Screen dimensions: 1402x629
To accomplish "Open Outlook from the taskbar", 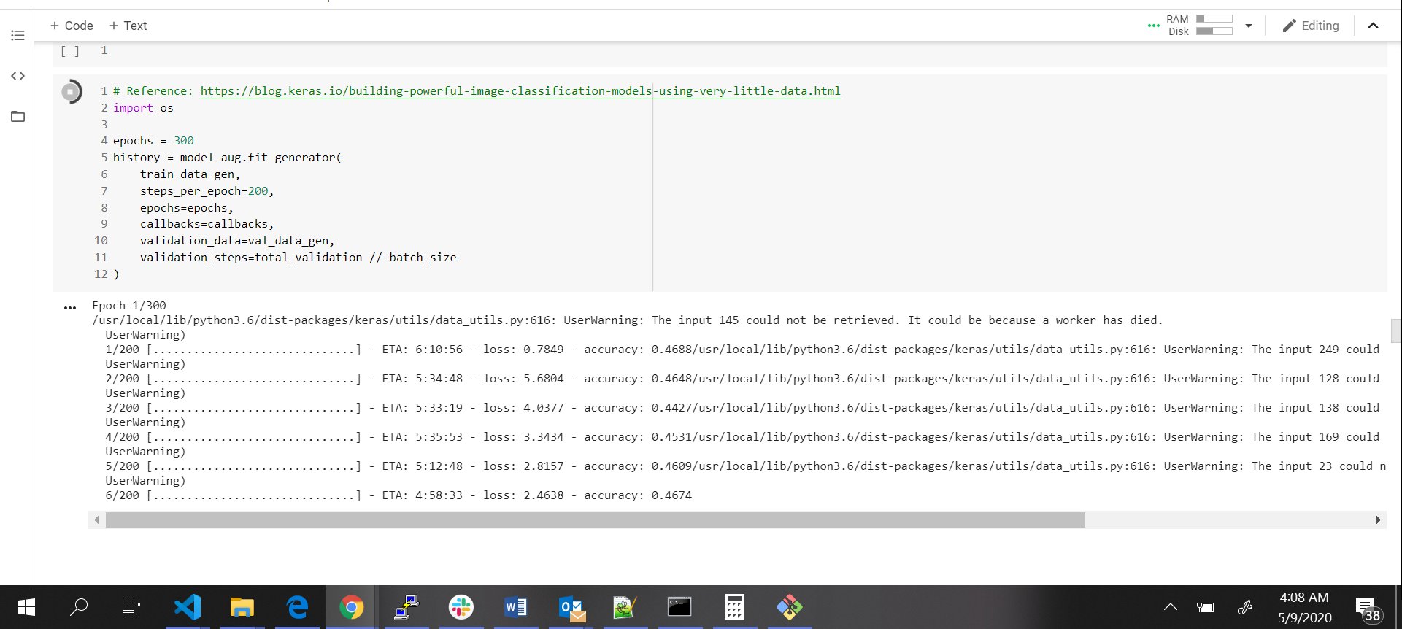I will pyautogui.click(x=571, y=607).
